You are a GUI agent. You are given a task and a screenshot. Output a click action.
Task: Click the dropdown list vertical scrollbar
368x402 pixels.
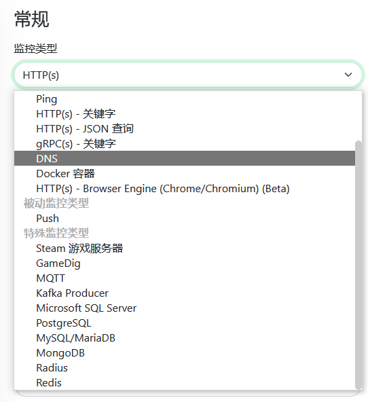pos(358,266)
